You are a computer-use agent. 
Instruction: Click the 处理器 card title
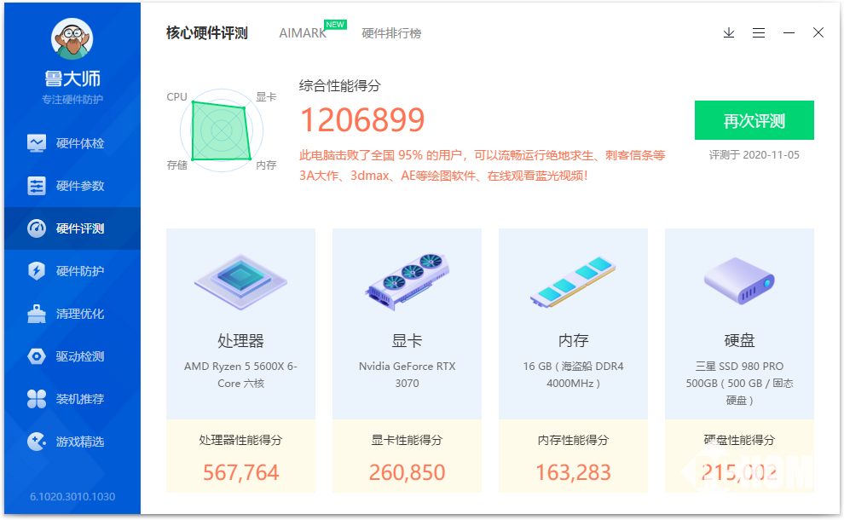coord(240,341)
